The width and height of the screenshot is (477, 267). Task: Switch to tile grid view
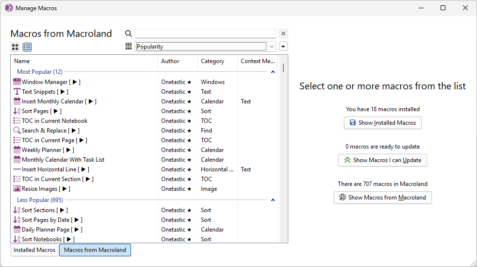pyautogui.click(x=15, y=47)
